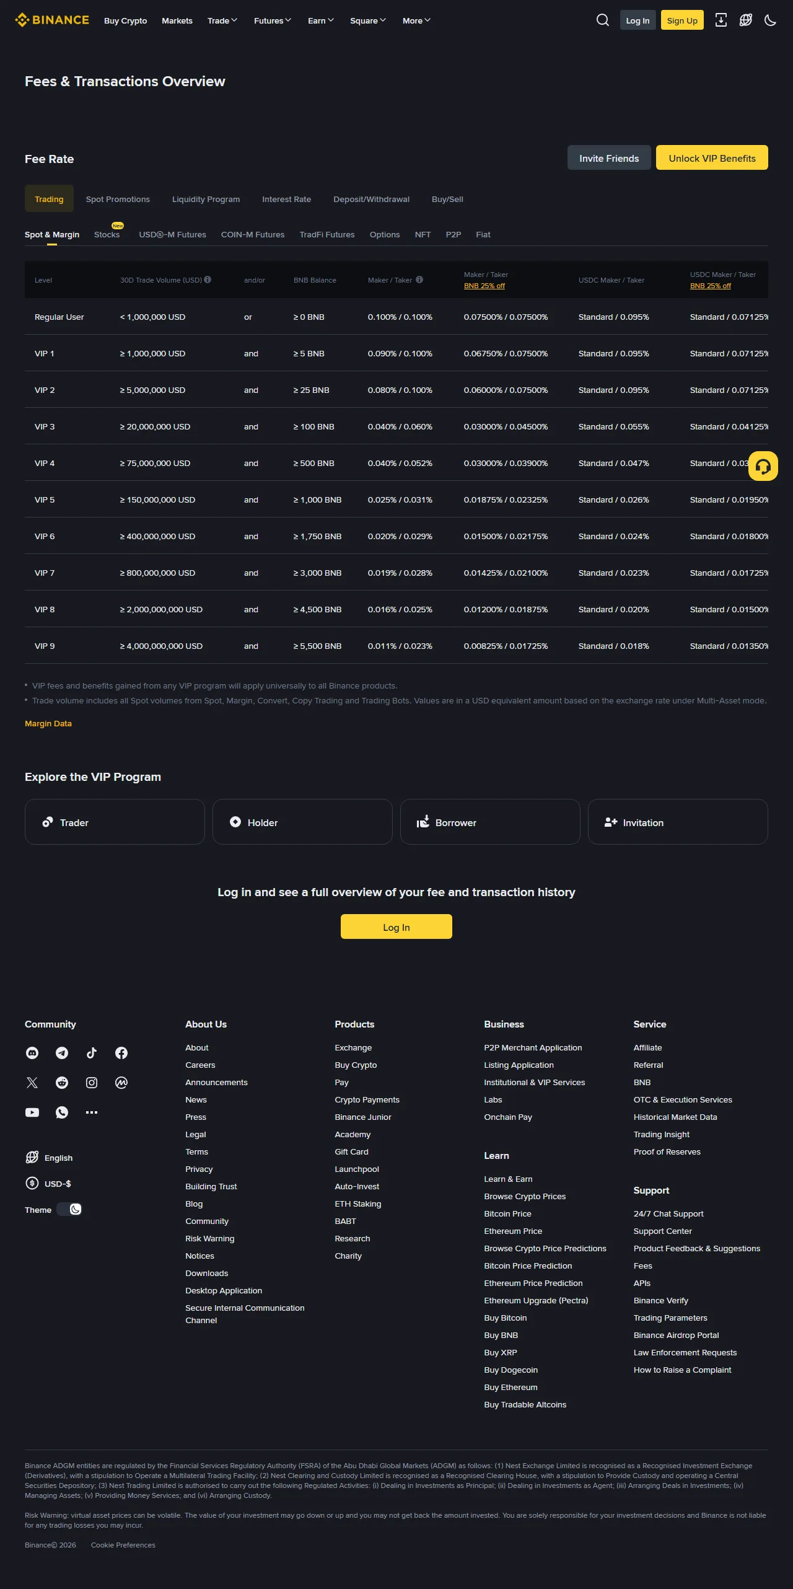
Task: Click the VIP 9 level cell
Action: click(x=45, y=646)
